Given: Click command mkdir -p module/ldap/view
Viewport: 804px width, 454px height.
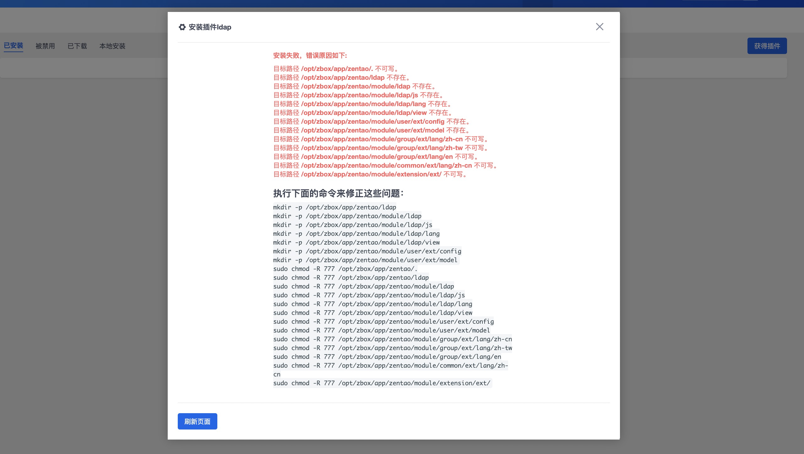Looking at the screenshot, I should (356, 242).
